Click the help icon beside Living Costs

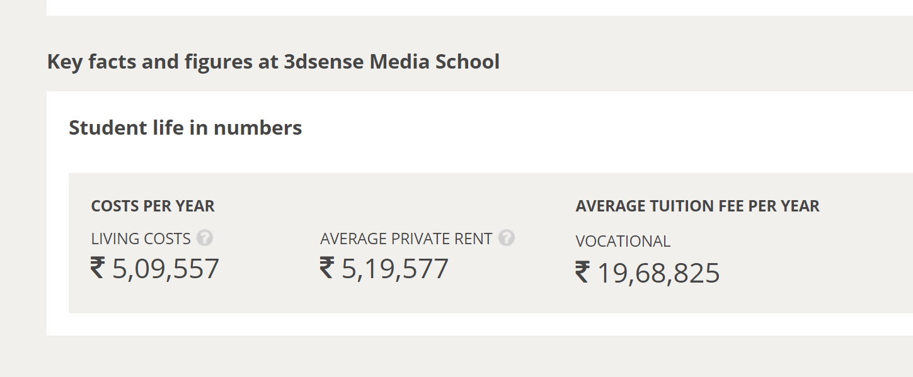(x=205, y=239)
